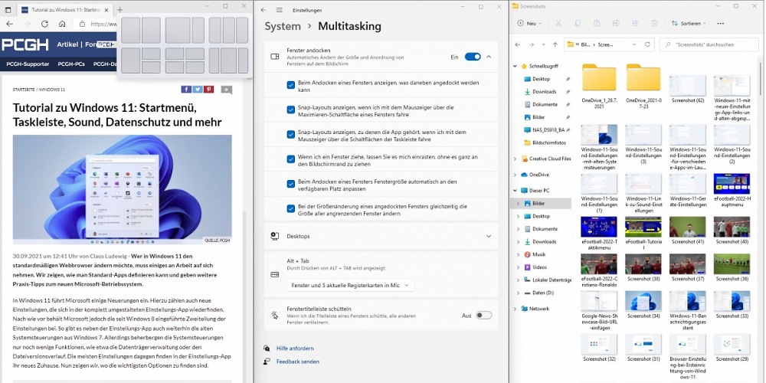The height and width of the screenshot is (383, 766).
Task: Uncheck 'Fenstergröße automatisch anpassen' checkbox
Action: click(x=290, y=185)
